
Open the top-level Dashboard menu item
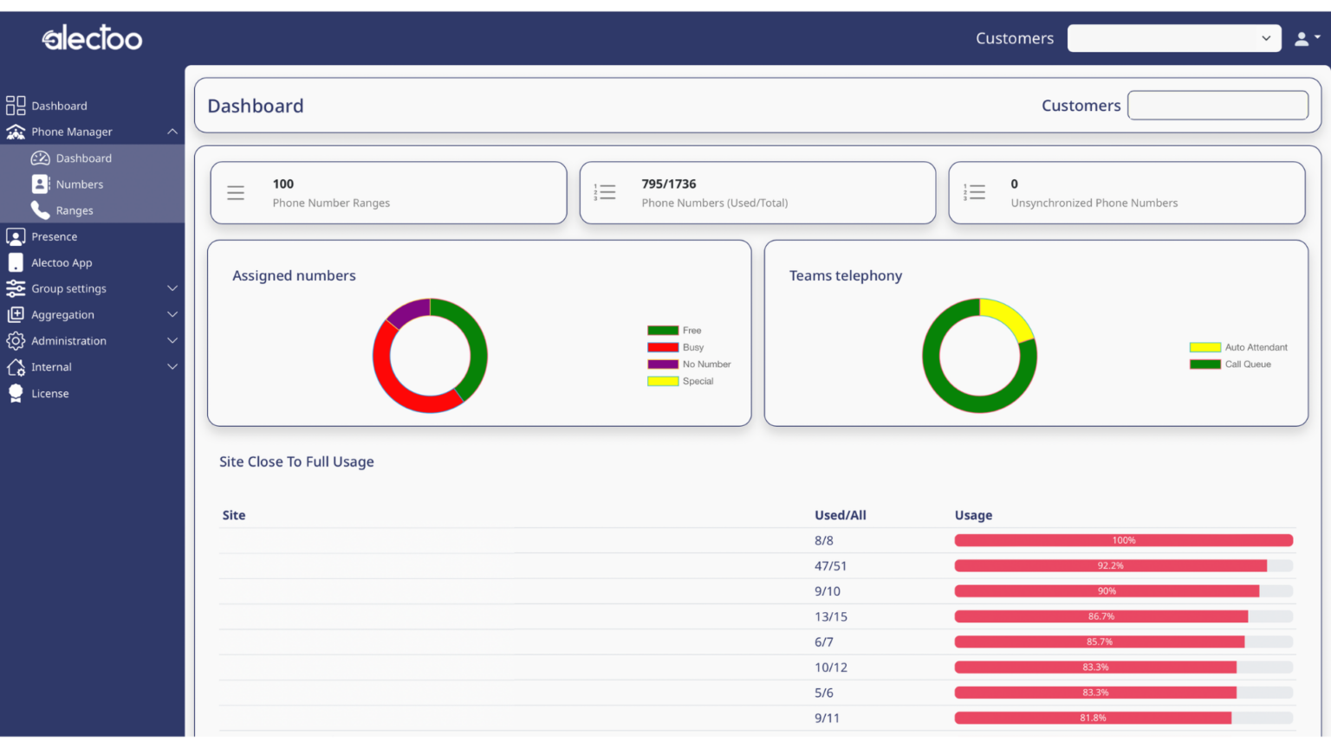(59, 106)
